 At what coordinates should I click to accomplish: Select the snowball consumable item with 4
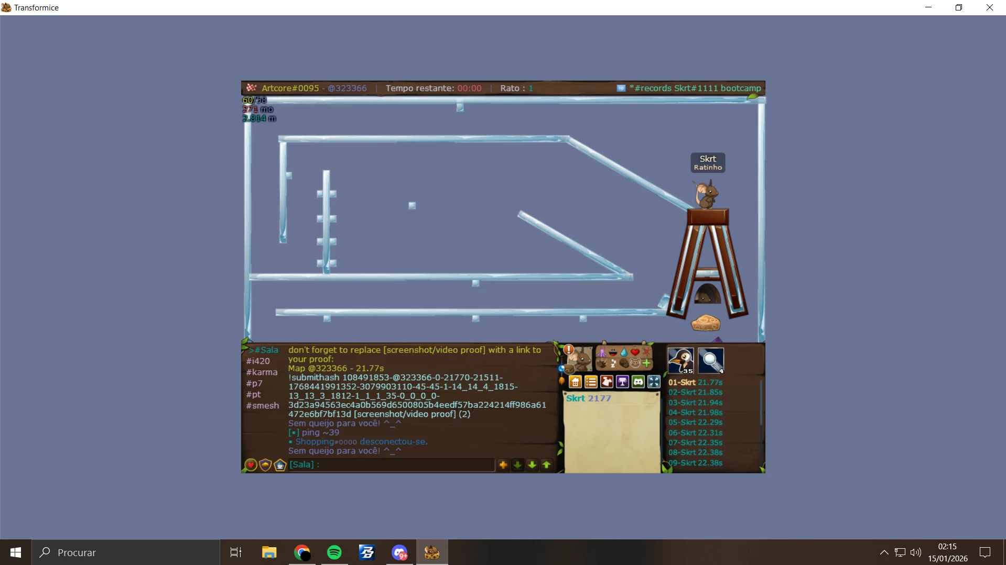pyautogui.click(x=711, y=361)
